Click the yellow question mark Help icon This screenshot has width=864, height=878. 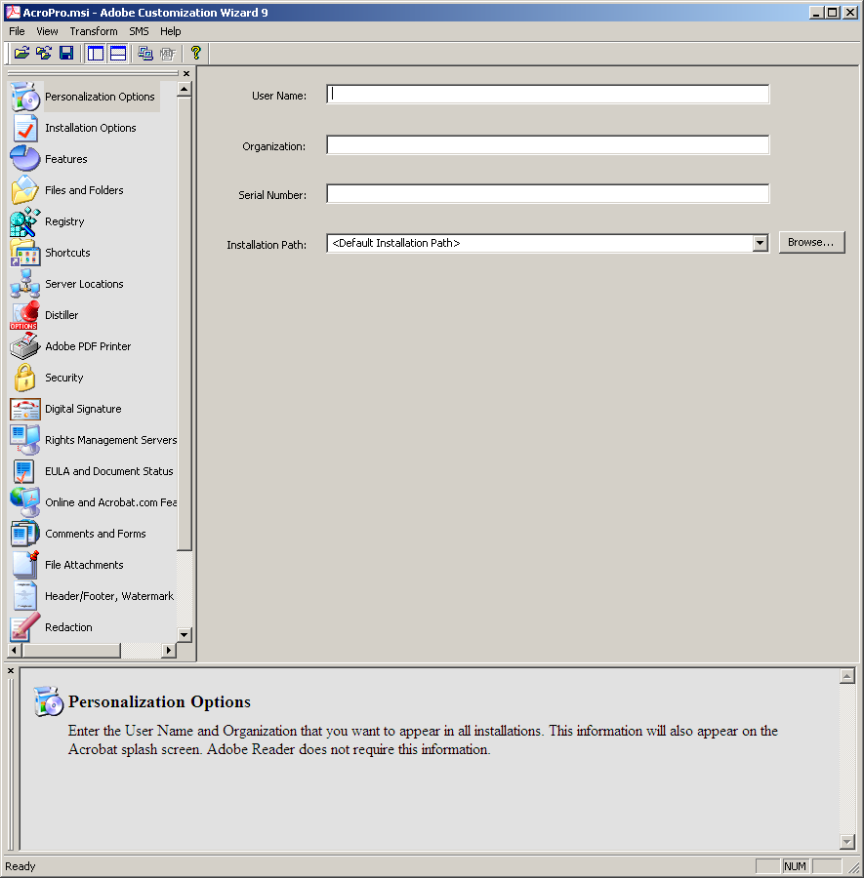[x=195, y=53]
